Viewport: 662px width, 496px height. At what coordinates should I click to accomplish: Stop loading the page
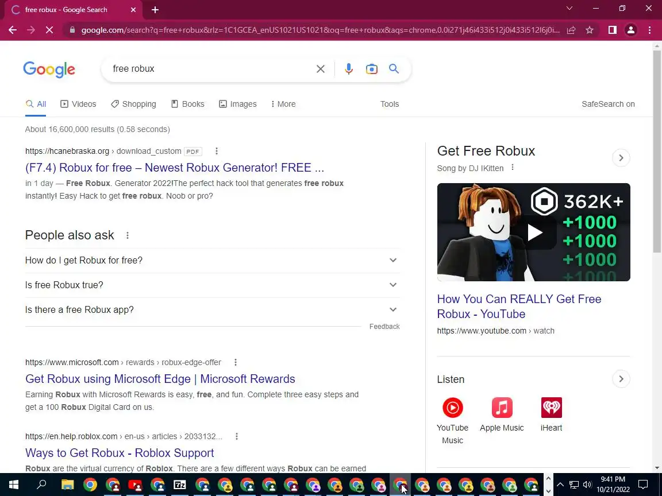pos(49,30)
